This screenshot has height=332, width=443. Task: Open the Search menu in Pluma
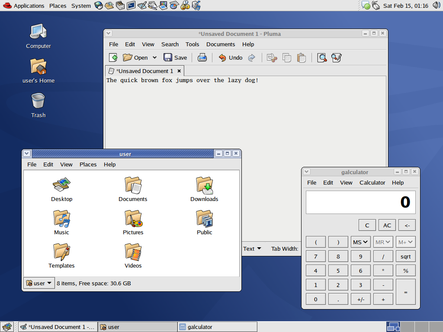(170, 44)
